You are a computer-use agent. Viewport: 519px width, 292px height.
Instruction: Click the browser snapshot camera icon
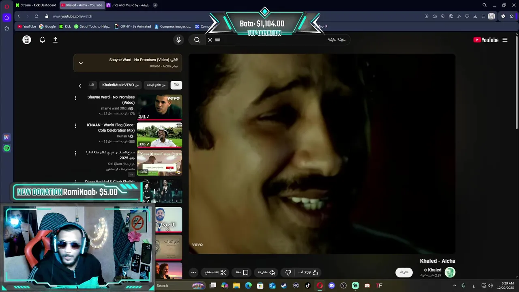[x=435, y=16]
